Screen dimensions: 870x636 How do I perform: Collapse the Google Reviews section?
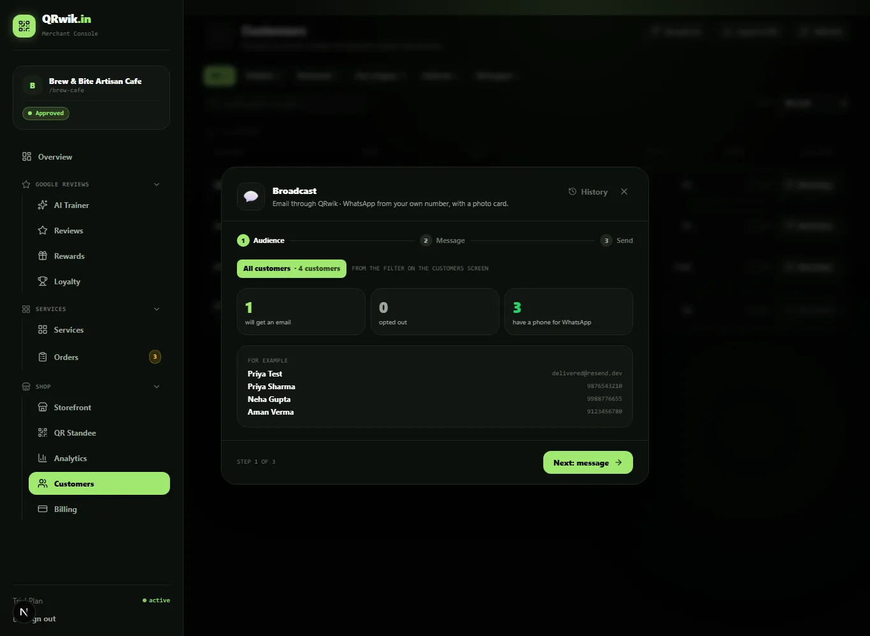pyautogui.click(x=157, y=184)
